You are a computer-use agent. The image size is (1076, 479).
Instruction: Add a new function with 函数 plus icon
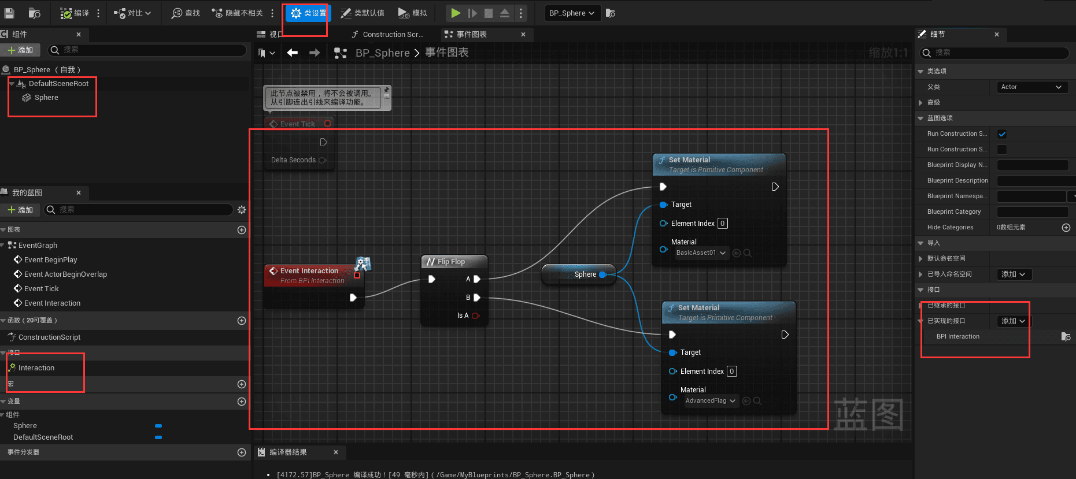[x=242, y=321]
